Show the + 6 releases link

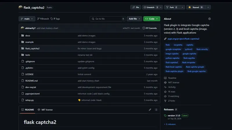pyautogui.click(x=170, y=124)
